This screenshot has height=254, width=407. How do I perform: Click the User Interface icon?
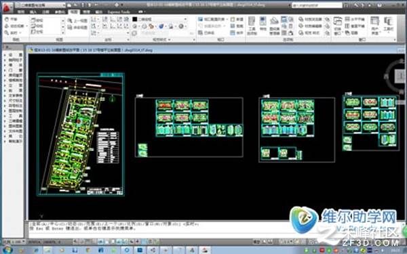pos(375,26)
